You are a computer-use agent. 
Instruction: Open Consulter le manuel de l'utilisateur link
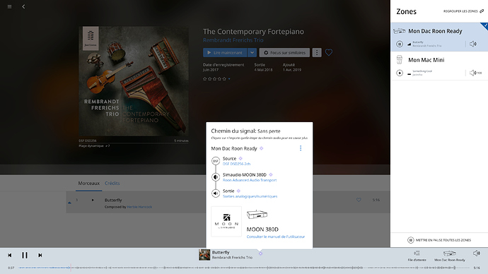coord(276,237)
